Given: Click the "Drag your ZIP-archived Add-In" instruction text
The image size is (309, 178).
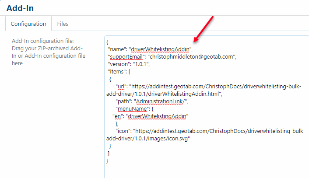Looking at the screenshot, I should click(x=49, y=56).
